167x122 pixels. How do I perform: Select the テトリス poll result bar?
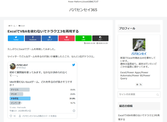tap(20, 89)
